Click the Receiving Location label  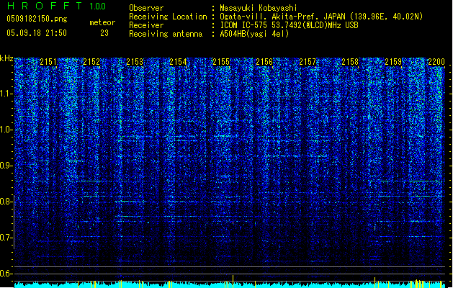tap(168, 17)
